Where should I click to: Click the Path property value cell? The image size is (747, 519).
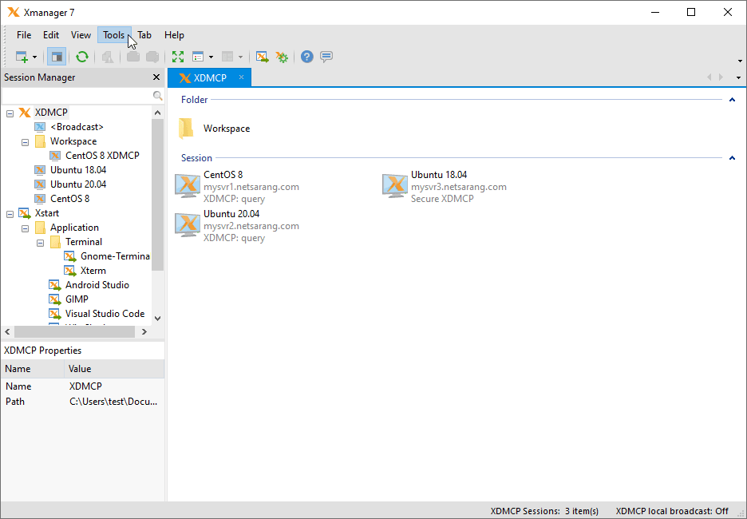click(113, 402)
